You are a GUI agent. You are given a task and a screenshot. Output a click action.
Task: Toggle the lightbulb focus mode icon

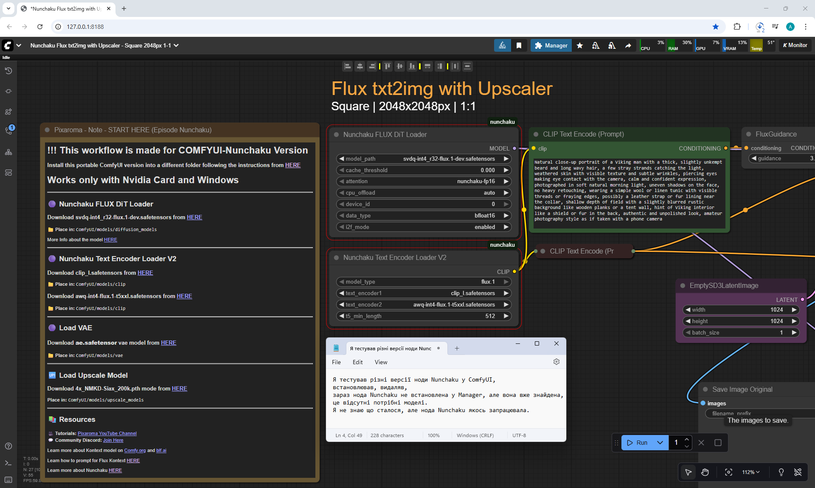coord(781,472)
